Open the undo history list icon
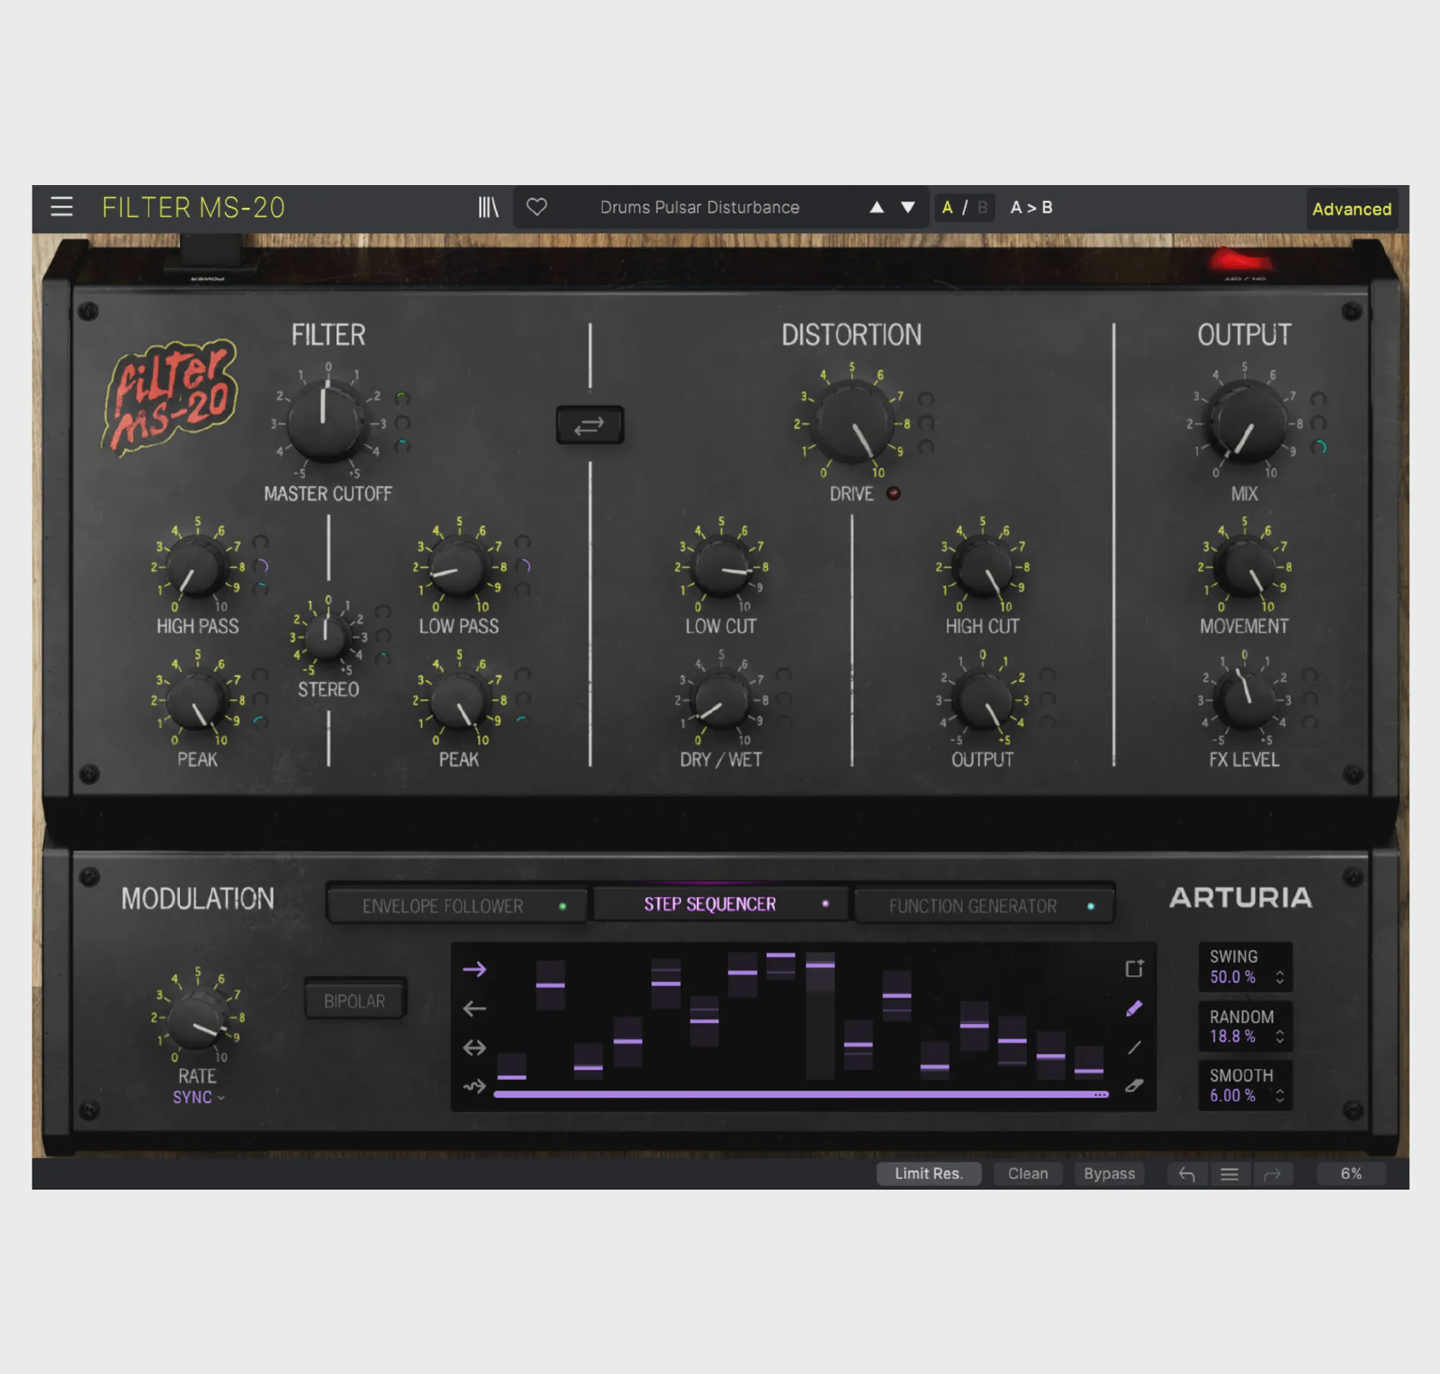This screenshot has height=1374, width=1440. (x=1229, y=1174)
